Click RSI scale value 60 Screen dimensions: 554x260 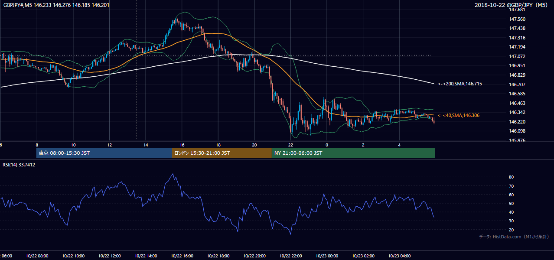(x=511, y=195)
